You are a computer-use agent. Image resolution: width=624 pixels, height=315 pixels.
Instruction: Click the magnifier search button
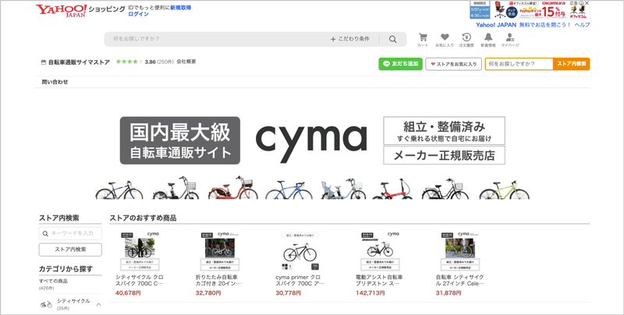pyautogui.click(x=393, y=39)
